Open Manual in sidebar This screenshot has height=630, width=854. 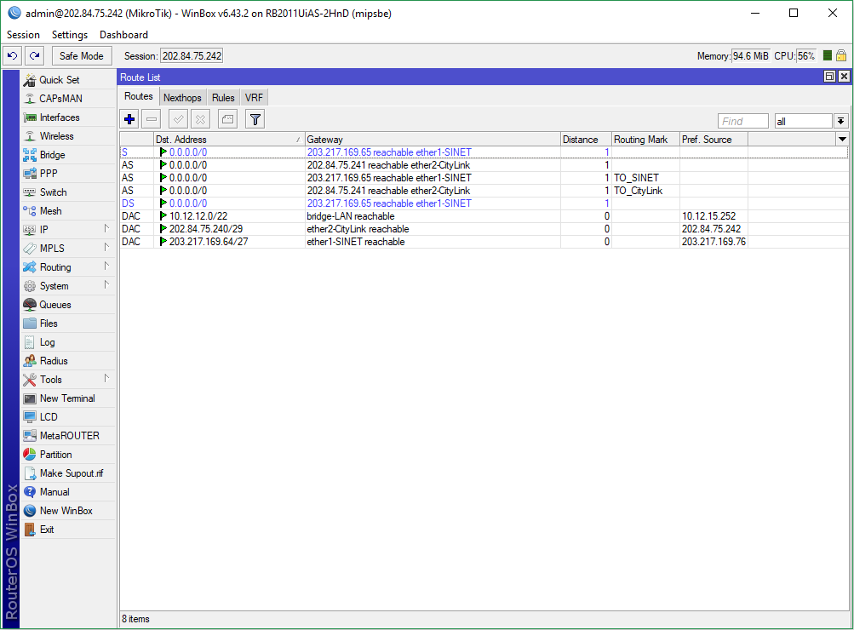[x=68, y=492]
